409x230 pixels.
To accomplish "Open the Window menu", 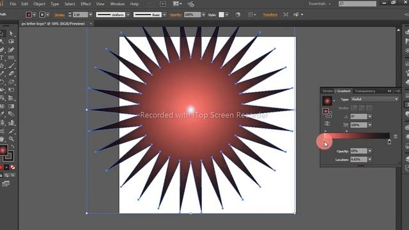I will click(x=117, y=4).
